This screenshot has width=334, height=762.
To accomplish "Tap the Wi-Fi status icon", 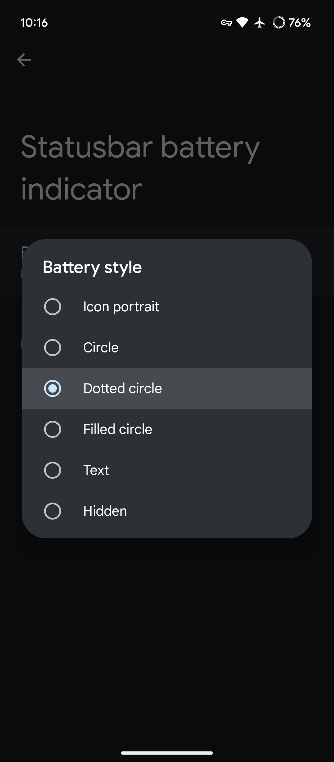I will (x=242, y=23).
